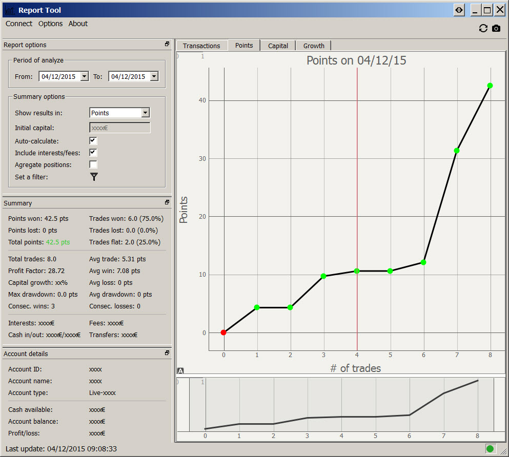Click the Total trades: 8.0 text
The width and height of the screenshot is (509, 457).
click(32, 259)
